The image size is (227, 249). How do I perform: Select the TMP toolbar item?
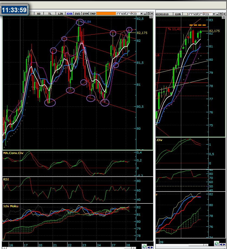[93, 14]
